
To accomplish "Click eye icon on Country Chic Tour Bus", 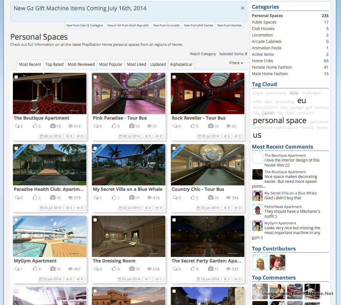I will [228, 198].
